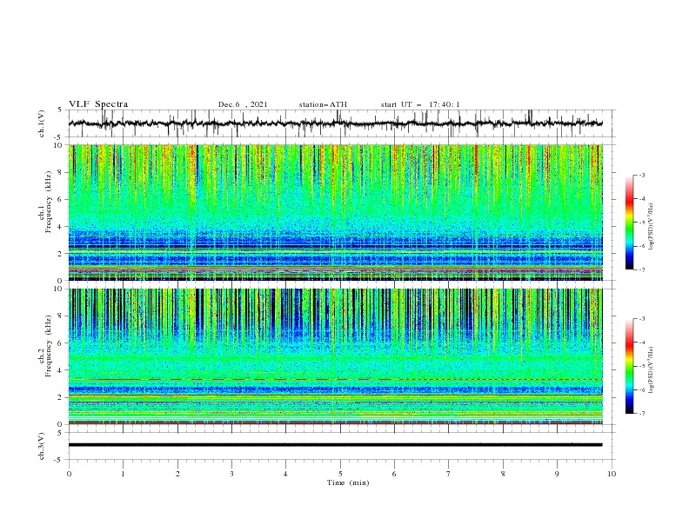Image resolution: width=689 pixels, height=532 pixels.
Task: Click the 'Time (min)' axis label
Action: (348, 482)
